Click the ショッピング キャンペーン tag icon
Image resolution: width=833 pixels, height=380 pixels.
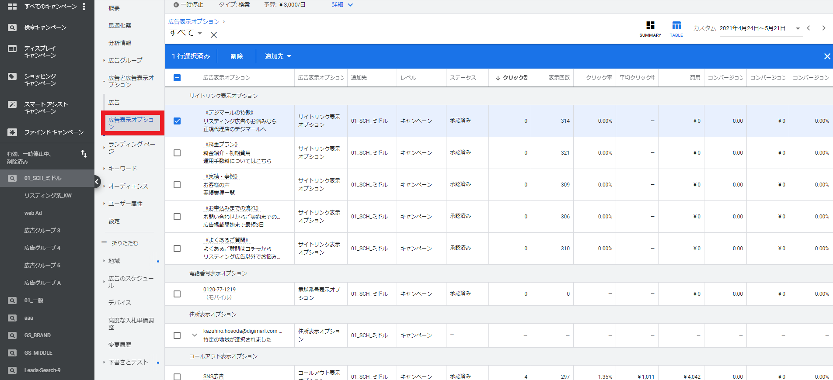12,76
